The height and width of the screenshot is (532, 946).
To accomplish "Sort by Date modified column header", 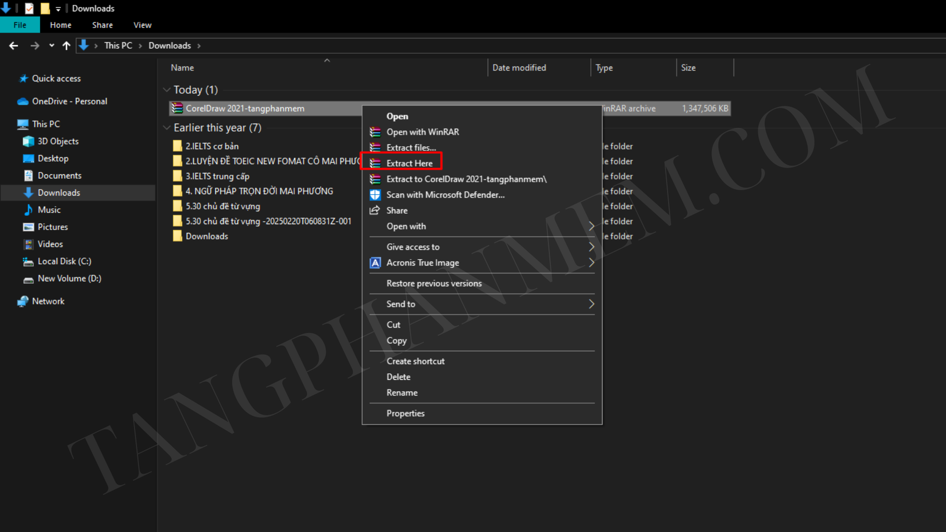I will tap(519, 68).
